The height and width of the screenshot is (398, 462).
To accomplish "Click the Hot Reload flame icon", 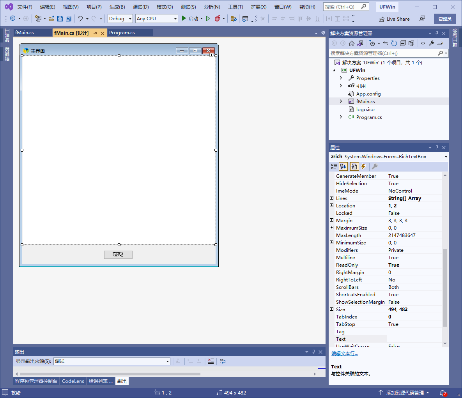I will click(x=217, y=19).
